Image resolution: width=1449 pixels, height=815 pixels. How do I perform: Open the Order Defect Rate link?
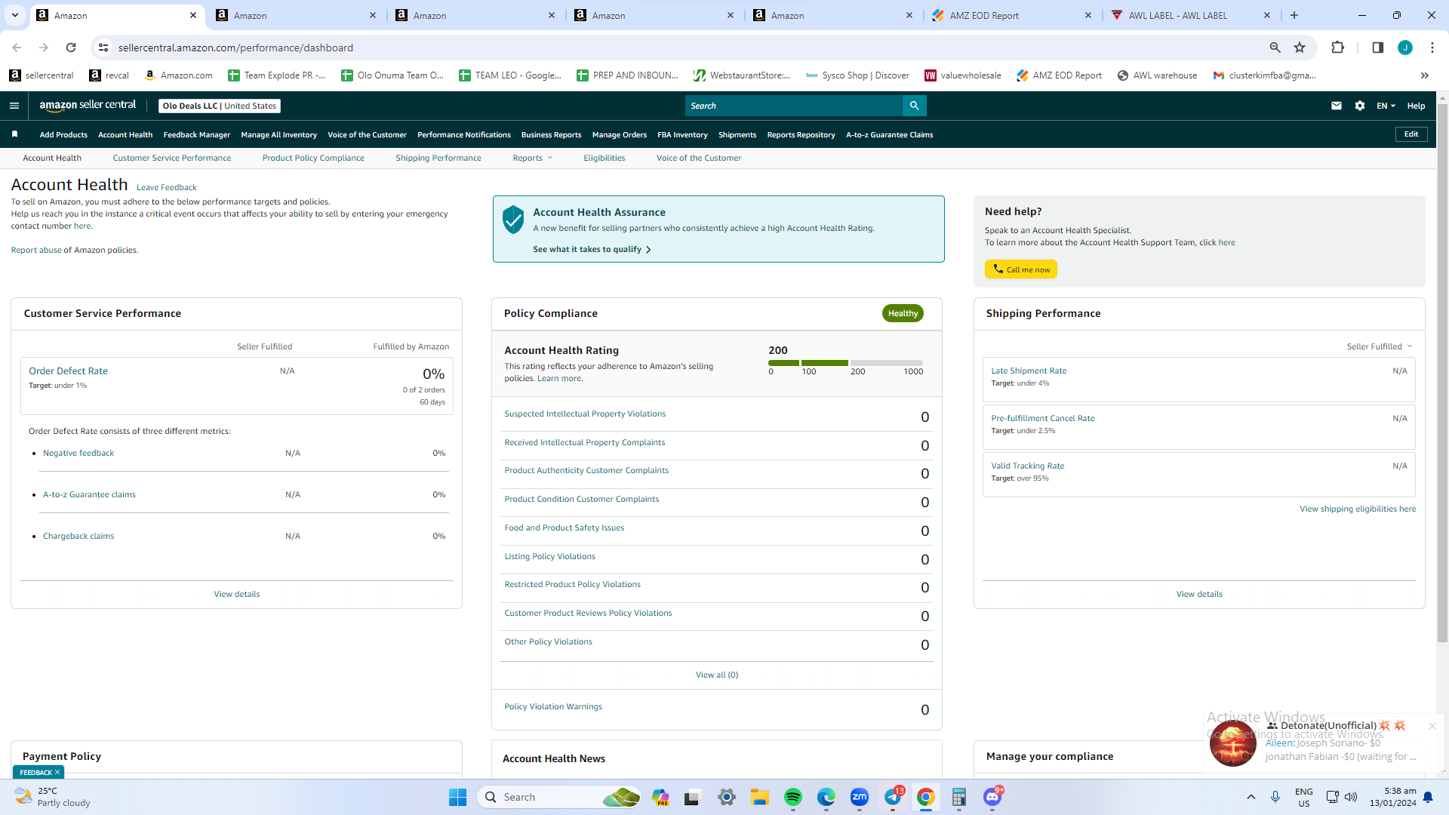(68, 371)
